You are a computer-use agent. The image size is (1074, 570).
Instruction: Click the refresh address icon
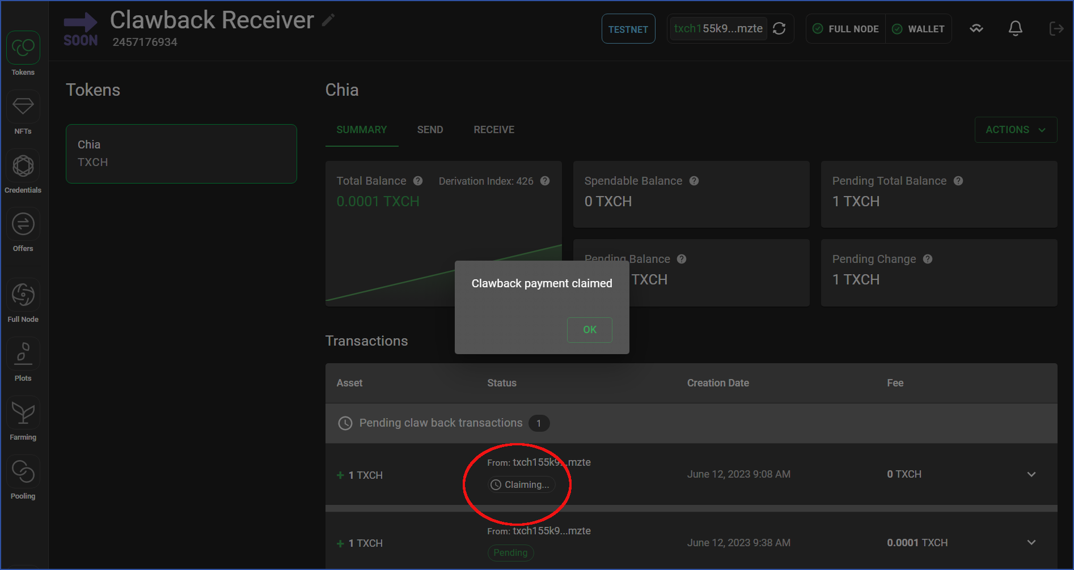tap(780, 29)
